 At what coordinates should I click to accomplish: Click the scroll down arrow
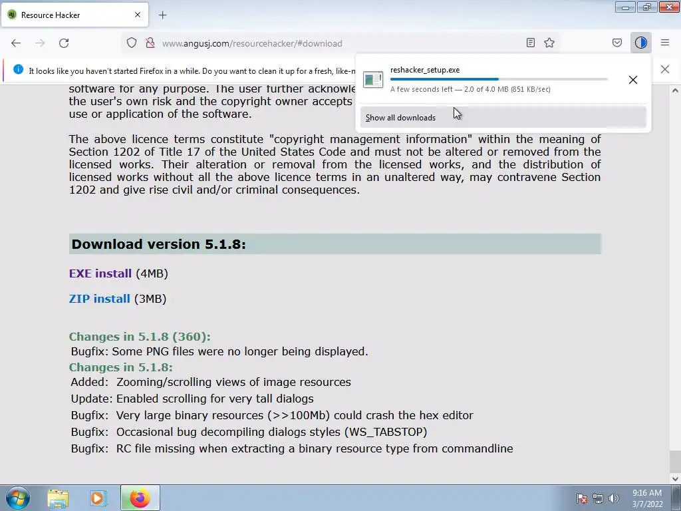point(675,478)
